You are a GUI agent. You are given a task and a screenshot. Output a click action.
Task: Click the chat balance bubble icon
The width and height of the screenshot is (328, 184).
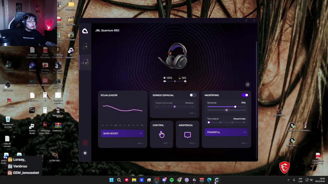click(x=185, y=81)
